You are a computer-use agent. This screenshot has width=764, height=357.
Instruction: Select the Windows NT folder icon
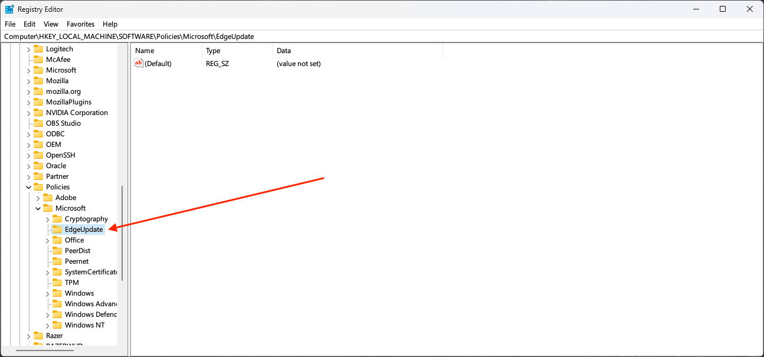tap(57, 325)
